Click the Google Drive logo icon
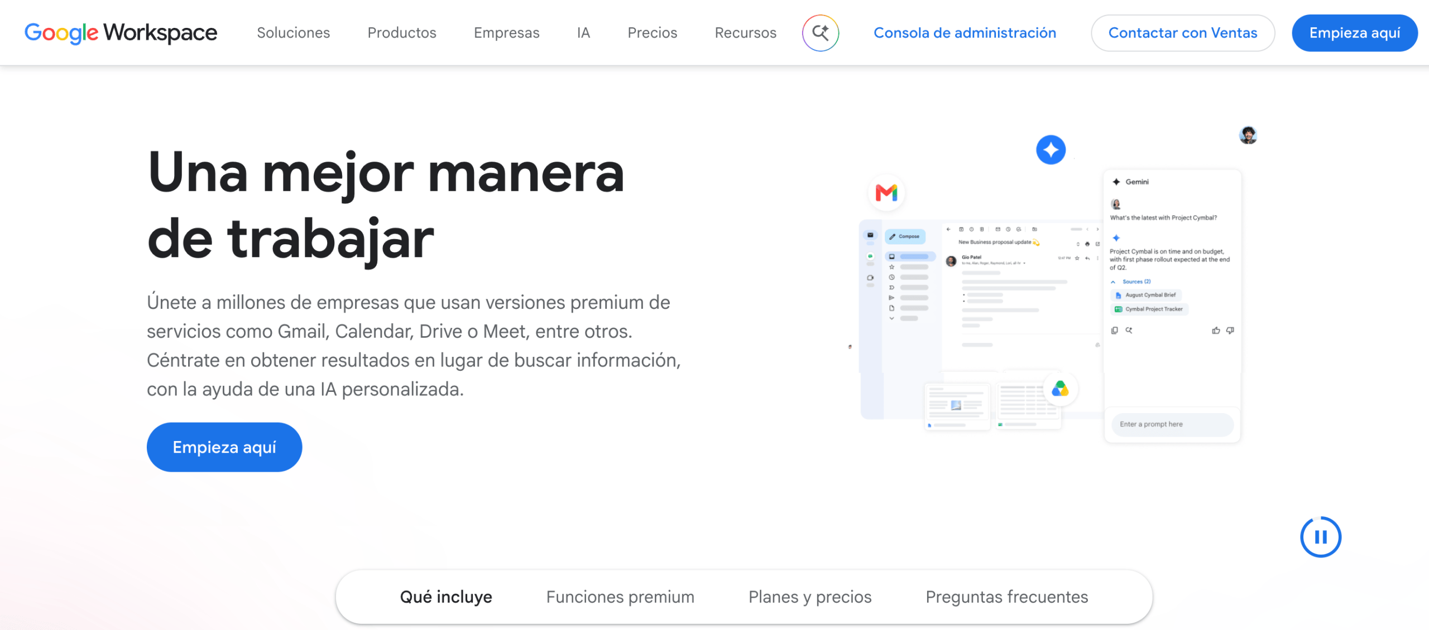The width and height of the screenshot is (1429, 630). pyautogui.click(x=1059, y=389)
